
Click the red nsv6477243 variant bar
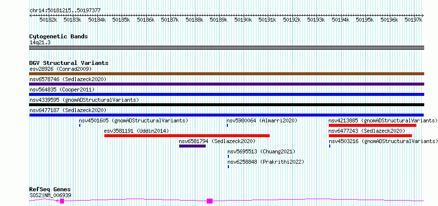pos(370,136)
